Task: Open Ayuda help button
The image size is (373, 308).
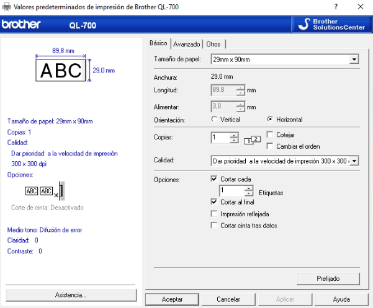Action: 341,299
